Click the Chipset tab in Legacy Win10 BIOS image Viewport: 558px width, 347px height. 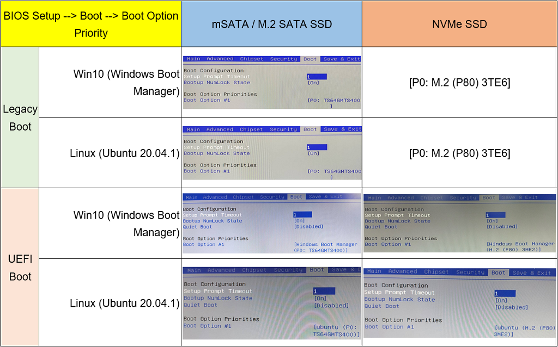pyautogui.click(x=252, y=59)
